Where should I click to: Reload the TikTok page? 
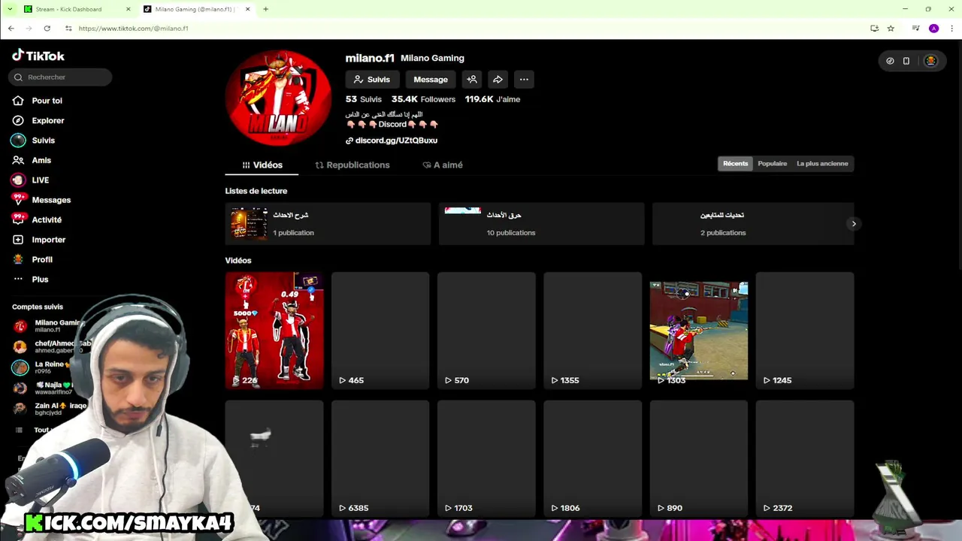(x=47, y=29)
